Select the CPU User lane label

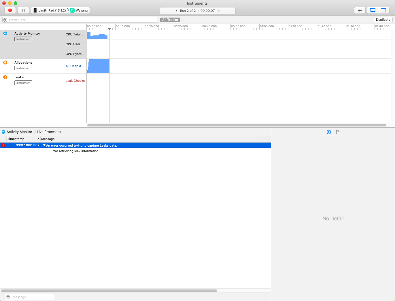click(74, 44)
